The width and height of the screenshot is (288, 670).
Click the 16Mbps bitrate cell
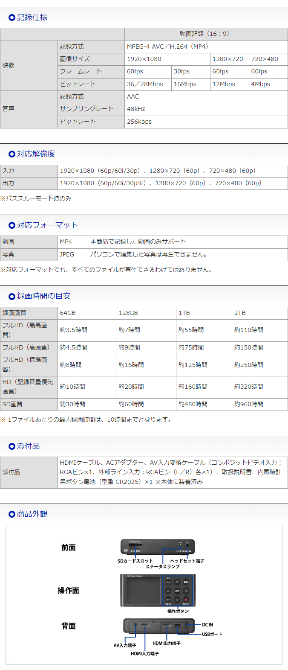click(191, 84)
